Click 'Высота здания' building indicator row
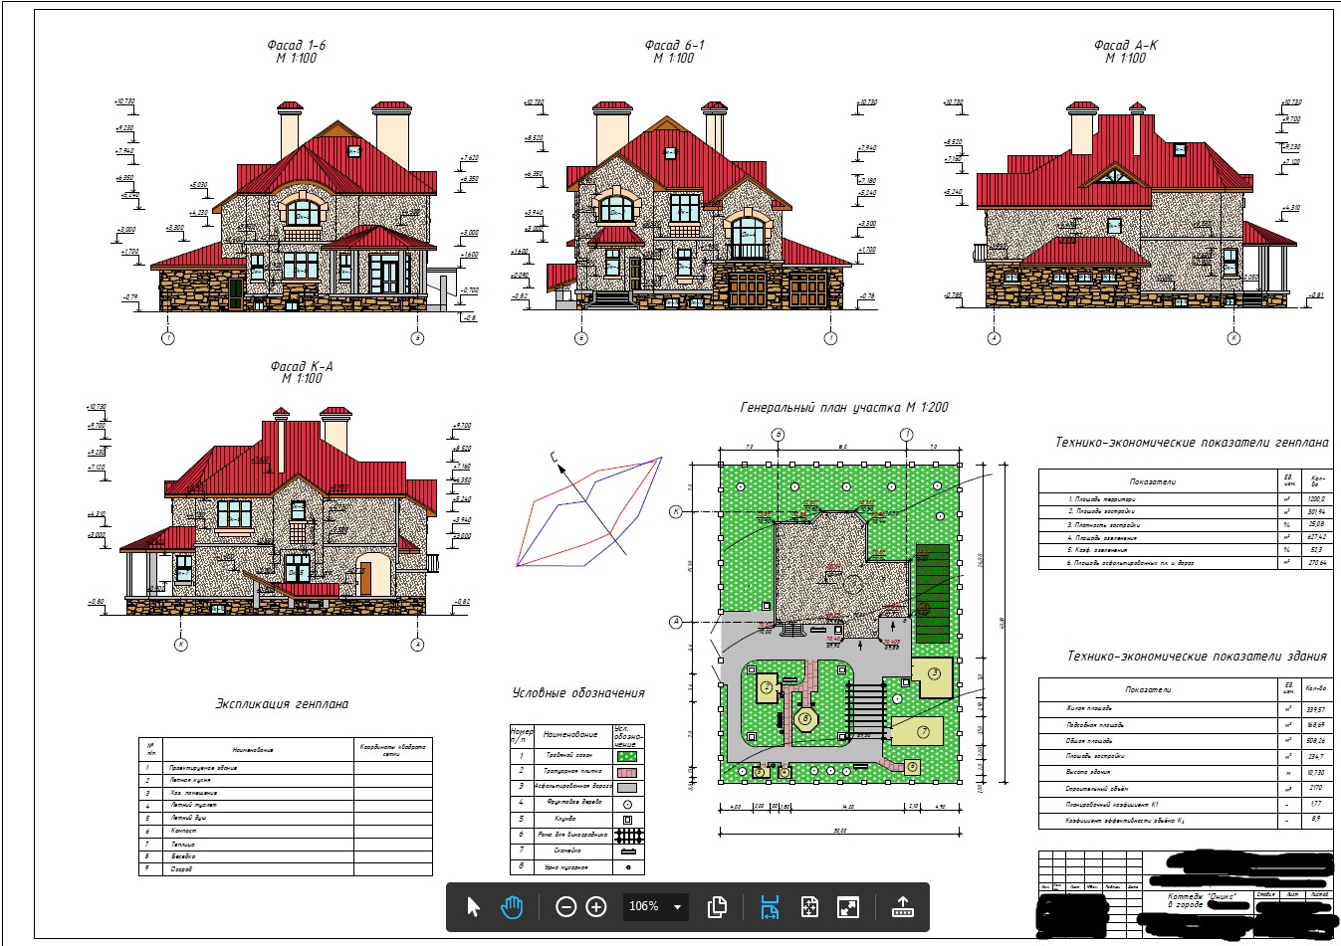 coord(1185,772)
